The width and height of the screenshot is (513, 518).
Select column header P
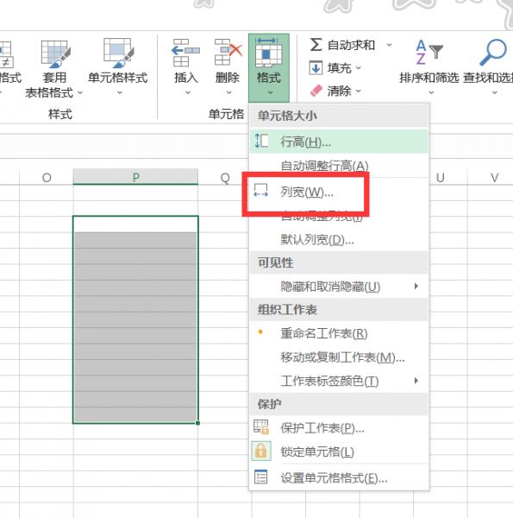135,177
